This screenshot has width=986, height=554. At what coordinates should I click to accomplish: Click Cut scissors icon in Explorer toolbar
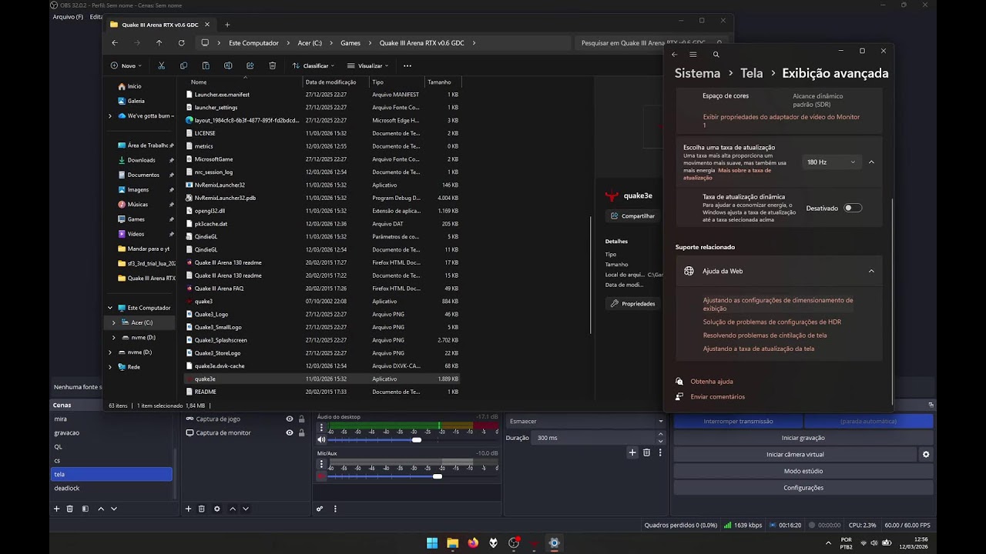[161, 65]
